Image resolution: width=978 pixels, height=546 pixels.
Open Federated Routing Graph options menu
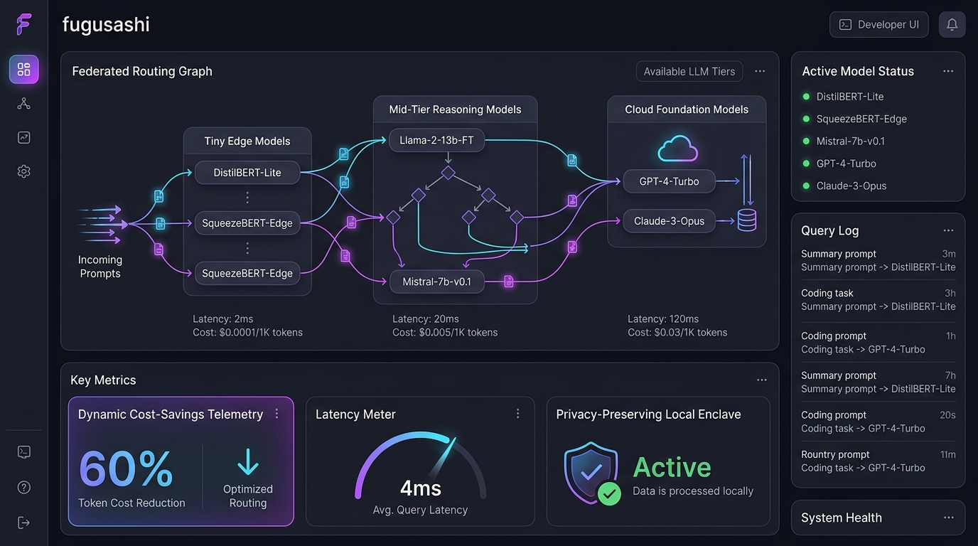[x=760, y=71]
